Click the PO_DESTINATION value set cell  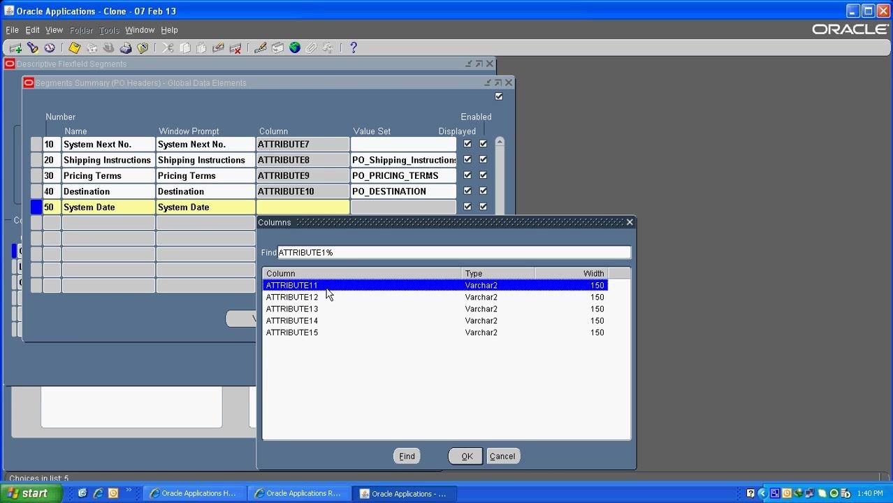pyautogui.click(x=403, y=191)
